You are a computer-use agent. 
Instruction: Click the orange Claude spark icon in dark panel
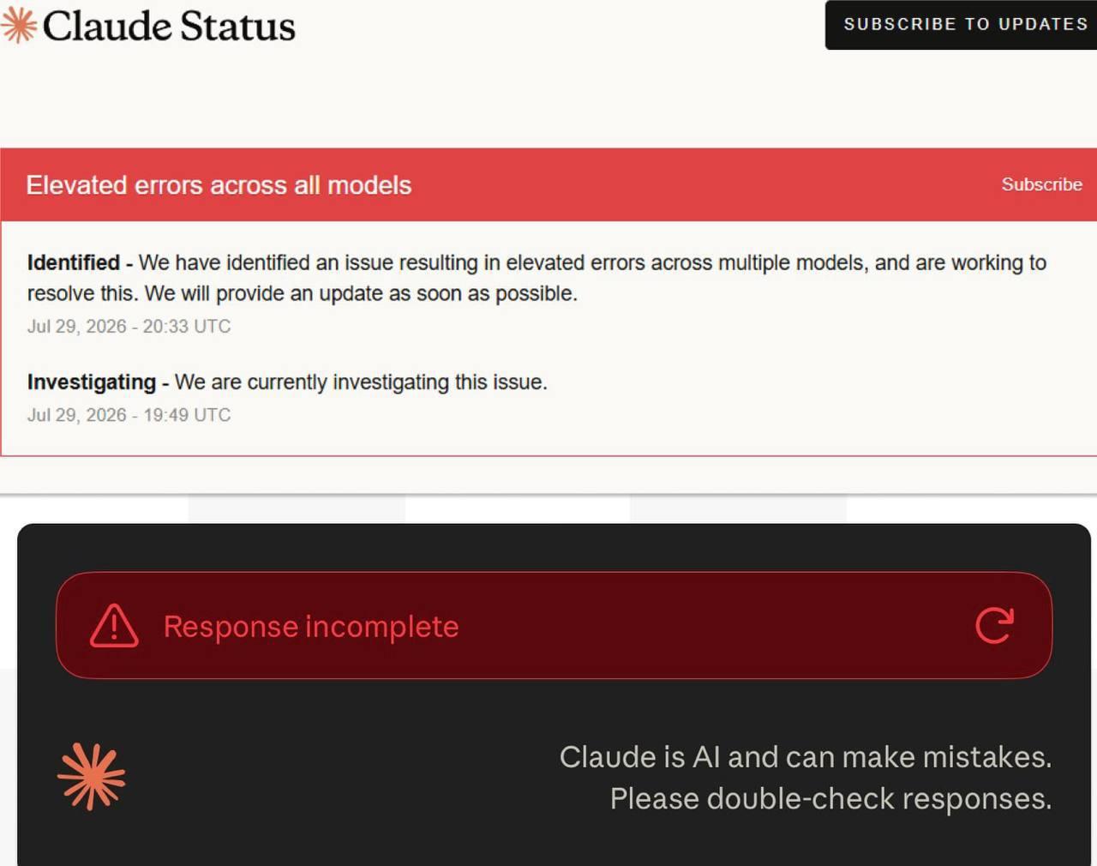coord(92,776)
